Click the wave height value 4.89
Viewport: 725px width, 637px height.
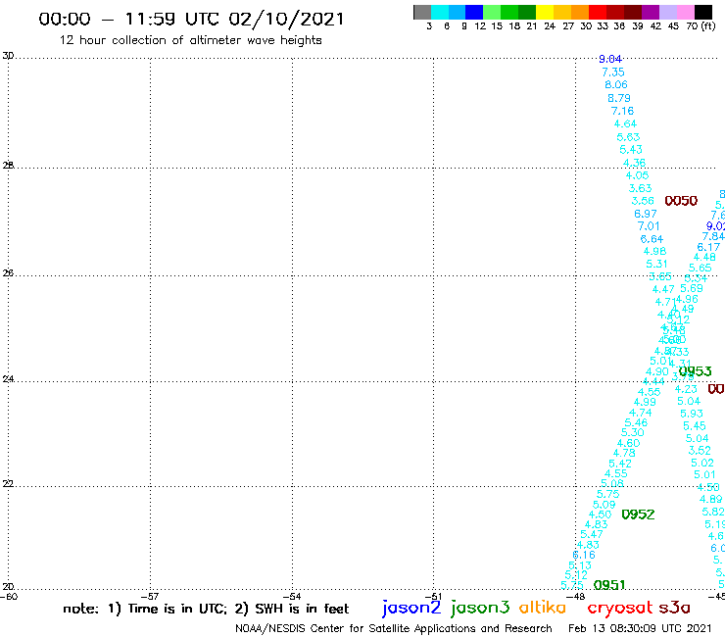point(710,500)
